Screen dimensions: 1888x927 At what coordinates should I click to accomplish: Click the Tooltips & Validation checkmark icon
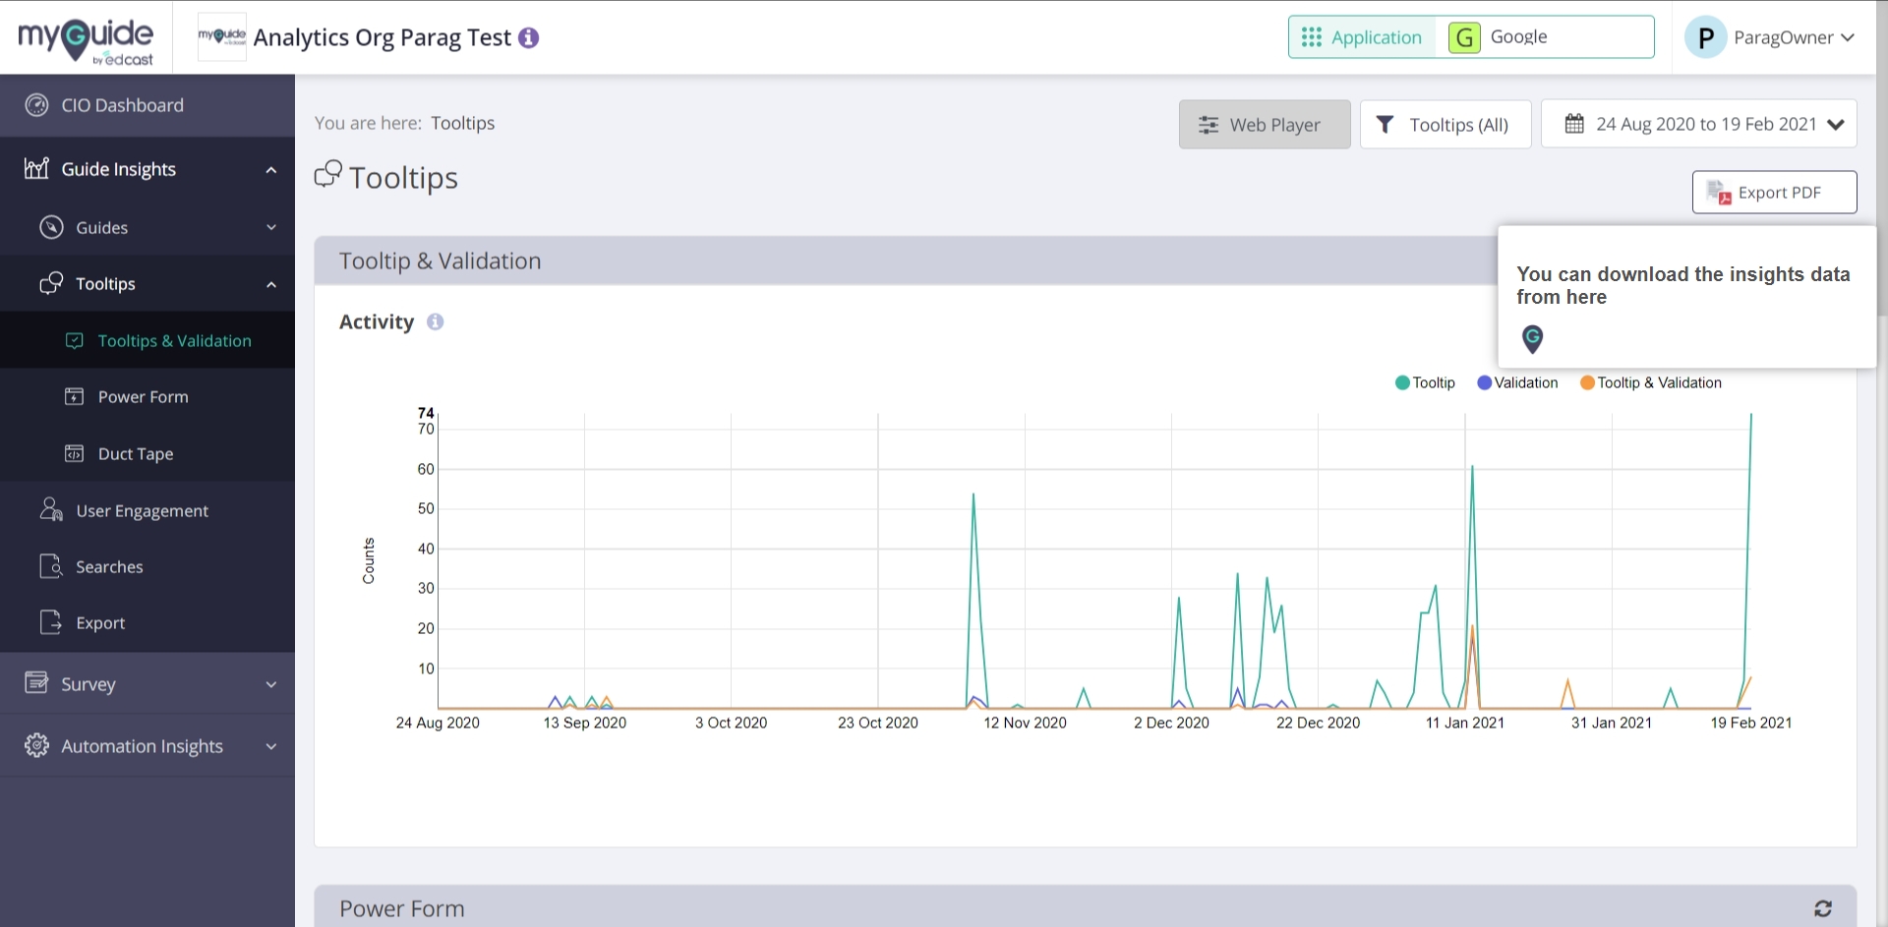tap(74, 340)
